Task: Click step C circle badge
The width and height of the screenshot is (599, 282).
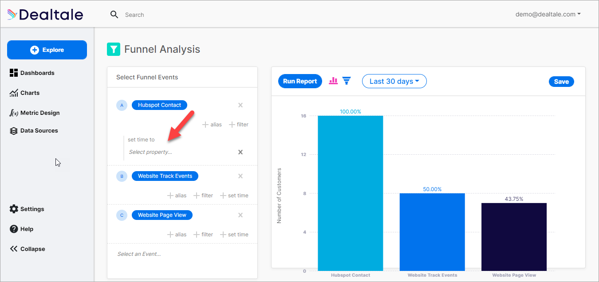Action: tap(122, 215)
